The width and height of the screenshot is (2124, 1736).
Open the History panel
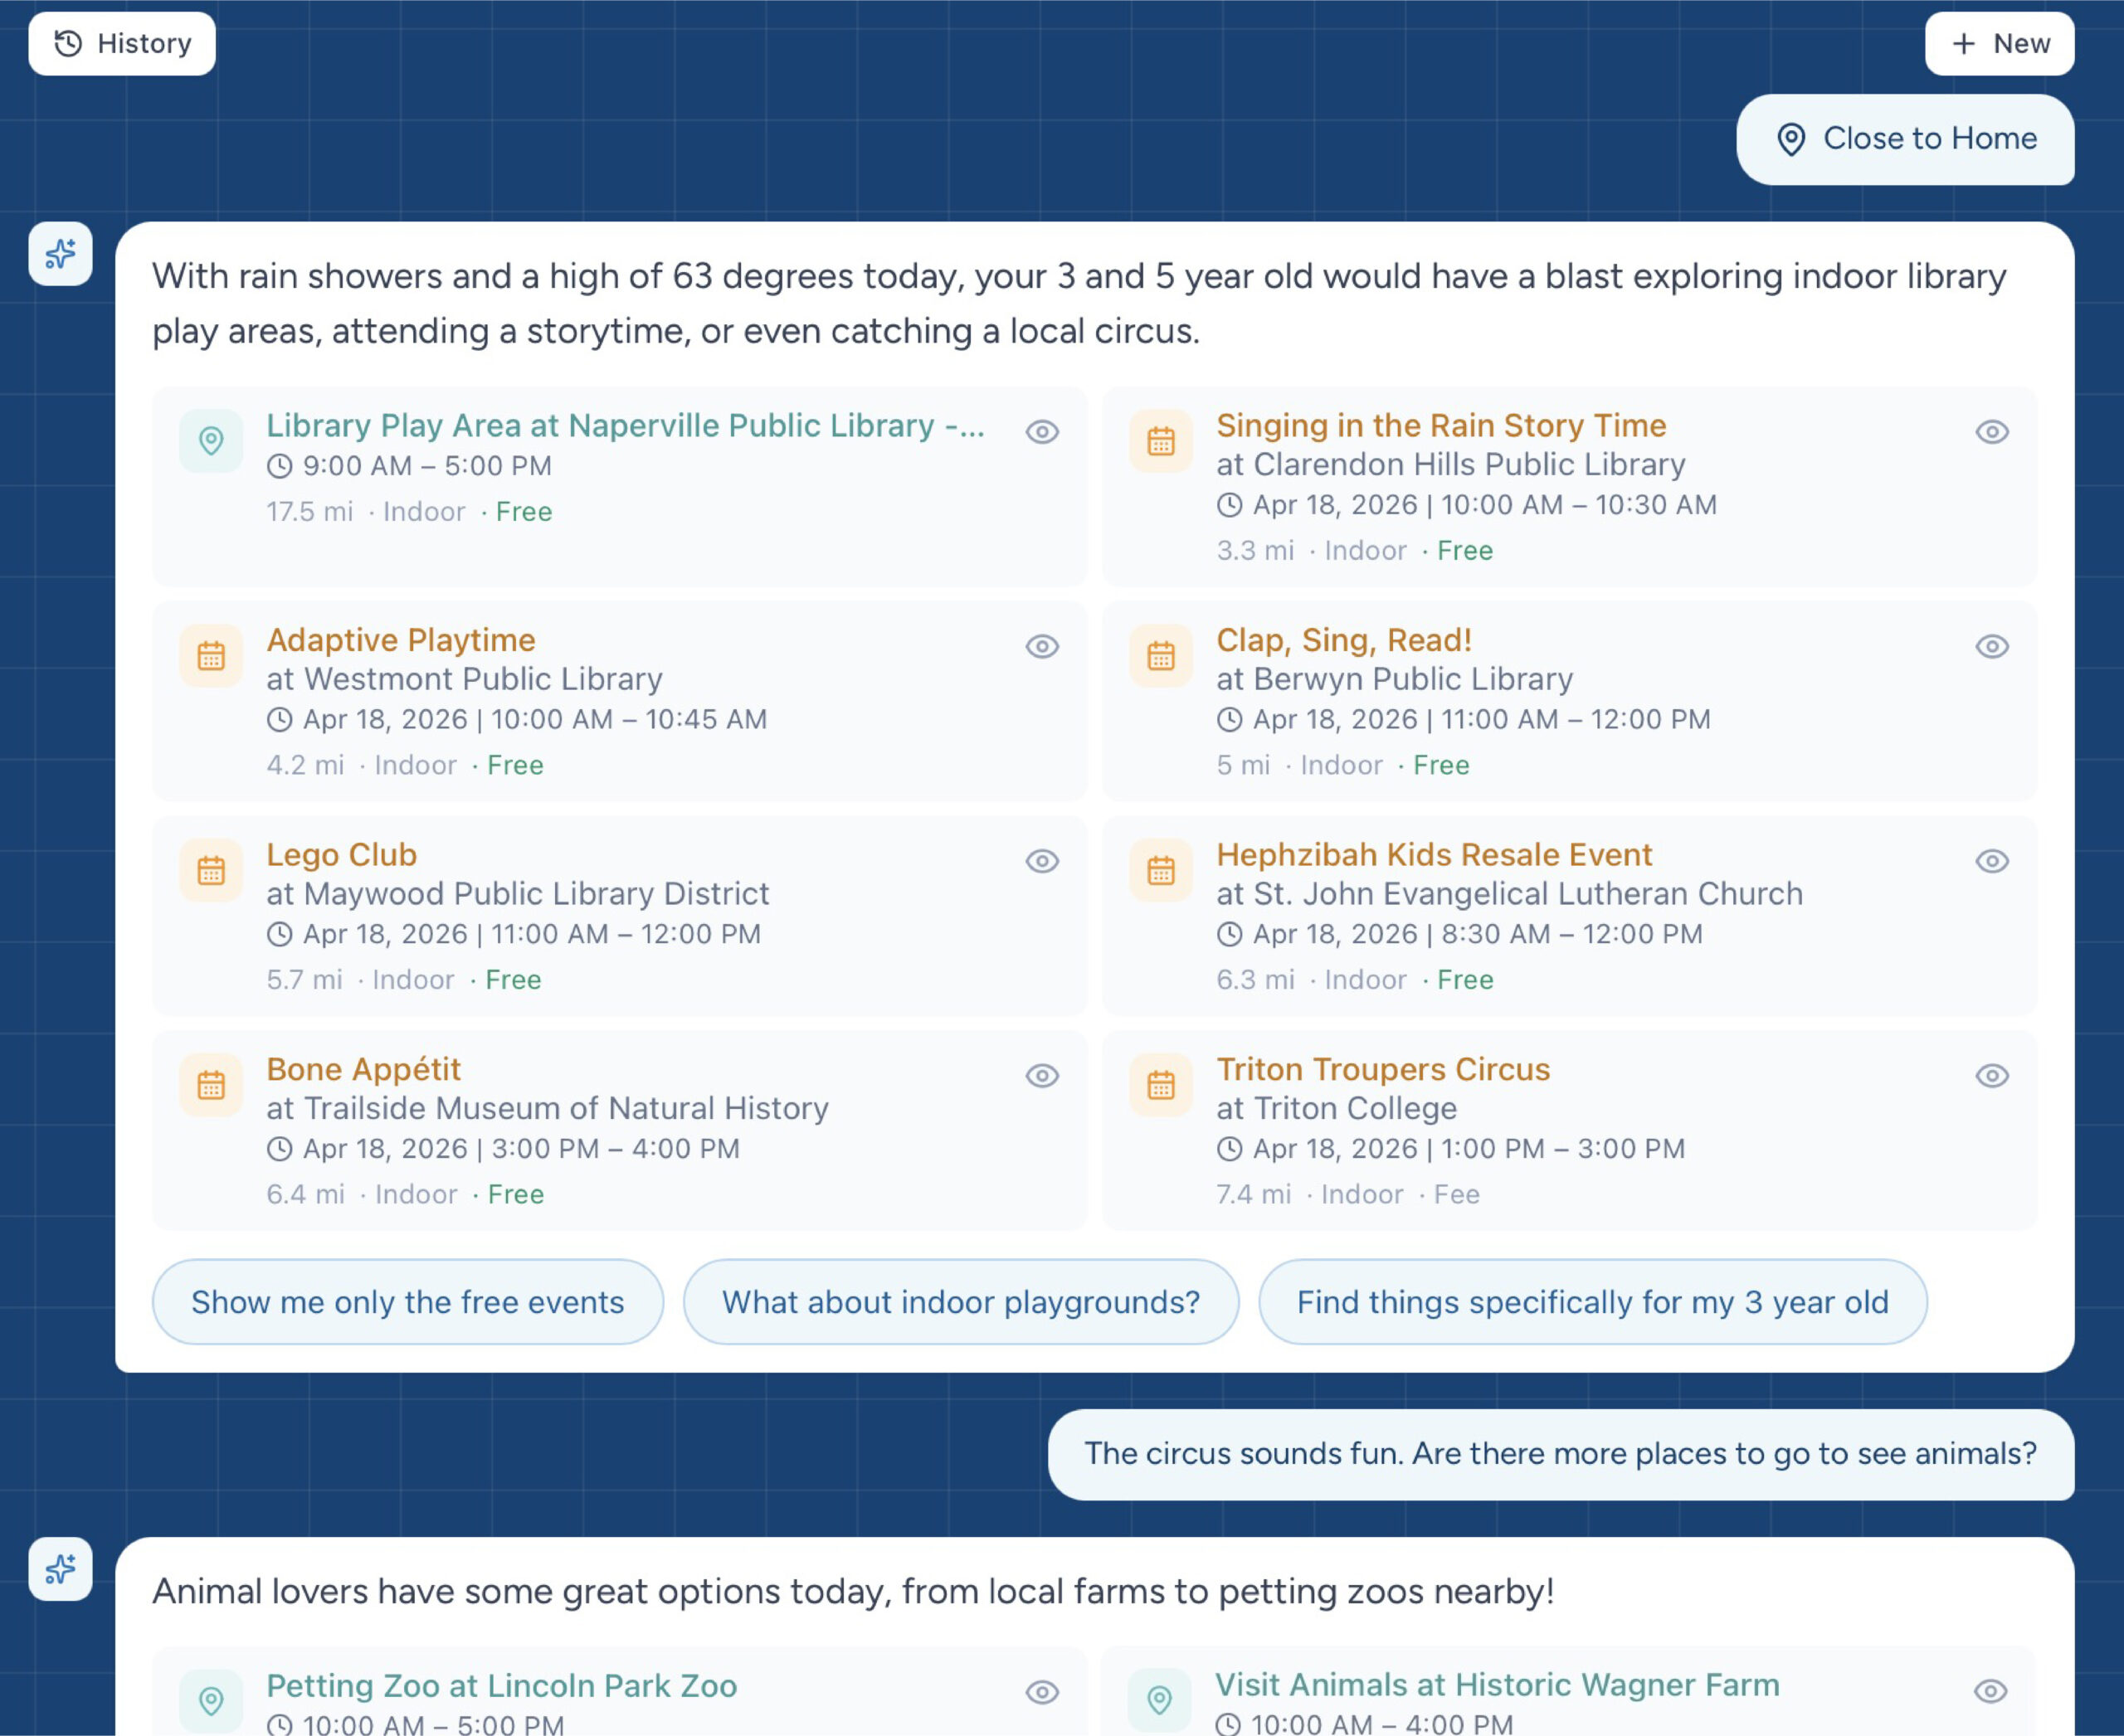coord(122,44)
